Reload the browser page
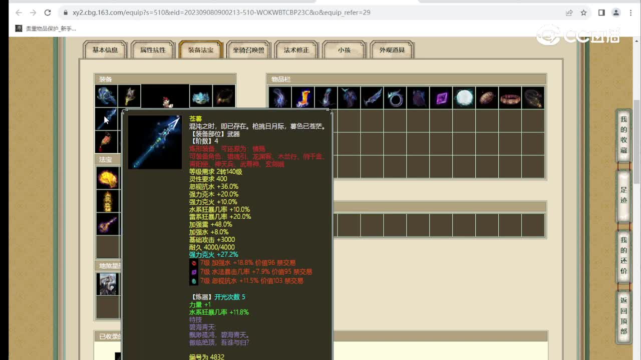This screenshot has height=360, width=641. 48,12
